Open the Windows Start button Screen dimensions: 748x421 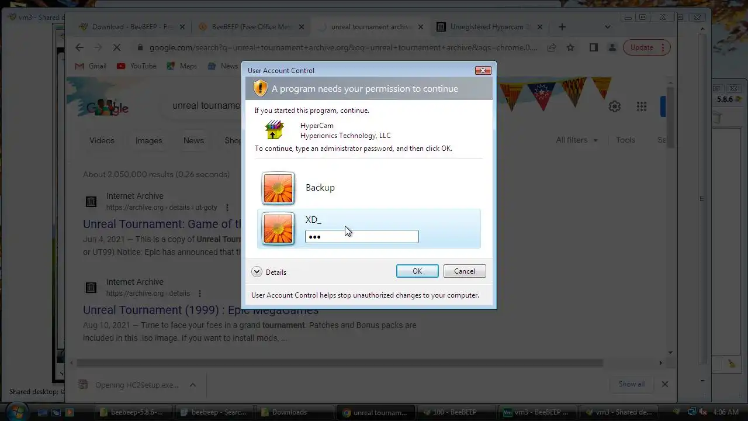coord(16,411)
